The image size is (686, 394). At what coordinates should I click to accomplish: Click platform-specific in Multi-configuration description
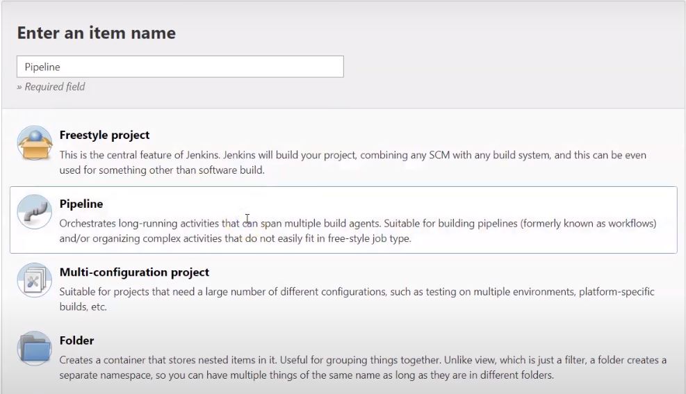tap(616, 292)
